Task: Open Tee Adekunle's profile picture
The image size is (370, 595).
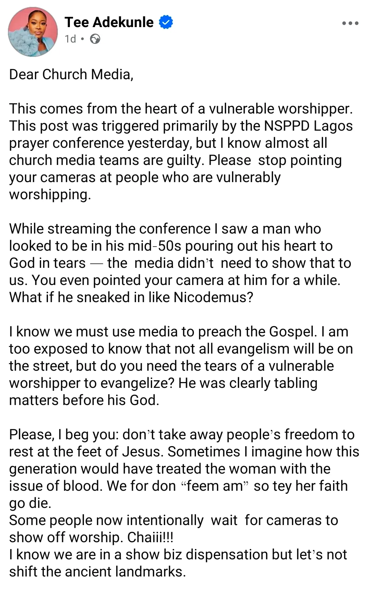Action: (x=33, y=32)
